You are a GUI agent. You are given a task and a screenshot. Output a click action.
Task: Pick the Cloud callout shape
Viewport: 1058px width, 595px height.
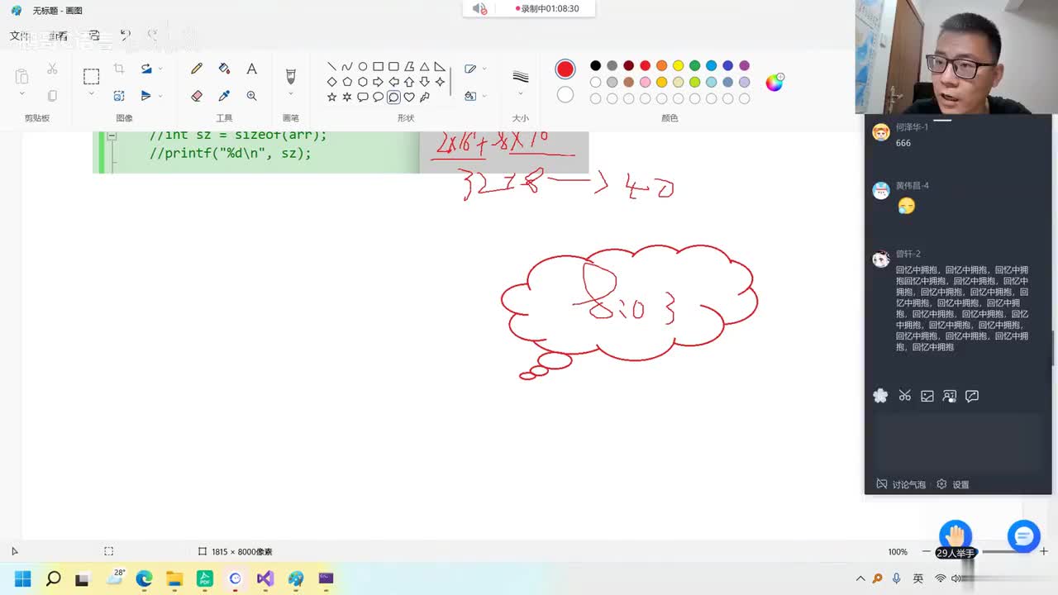point(393,97)
